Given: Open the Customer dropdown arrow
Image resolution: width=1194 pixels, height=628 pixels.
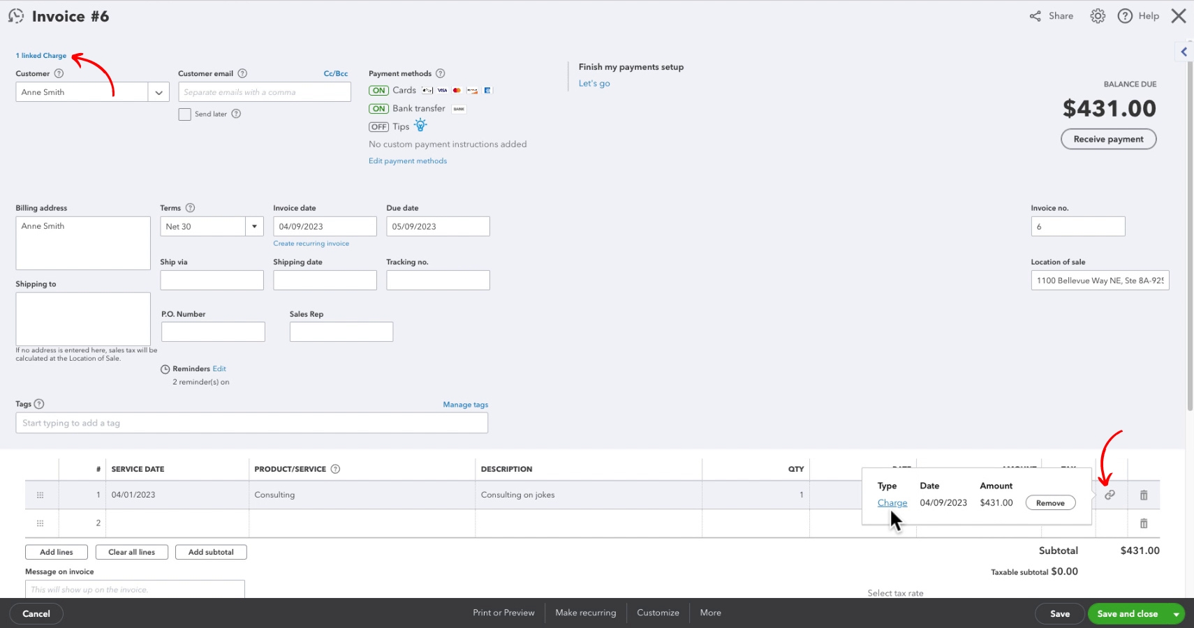Looking at the screenshot, I should [159, 92].
